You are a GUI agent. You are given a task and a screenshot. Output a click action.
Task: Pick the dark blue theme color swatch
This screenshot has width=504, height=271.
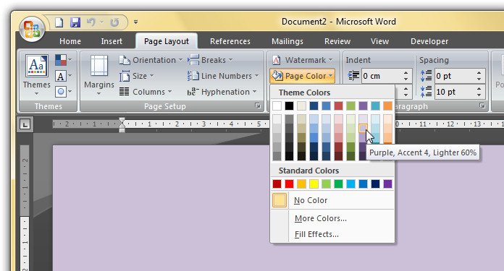[x=314, y=106]
